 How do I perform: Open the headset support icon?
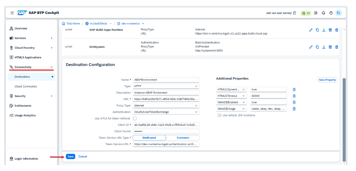(x=323, y=13)
